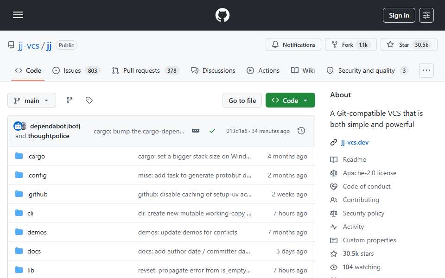Open the main branch selector dropdown
Image resolution: width=445 pixels, height=278 pixels.
(32, 101)
